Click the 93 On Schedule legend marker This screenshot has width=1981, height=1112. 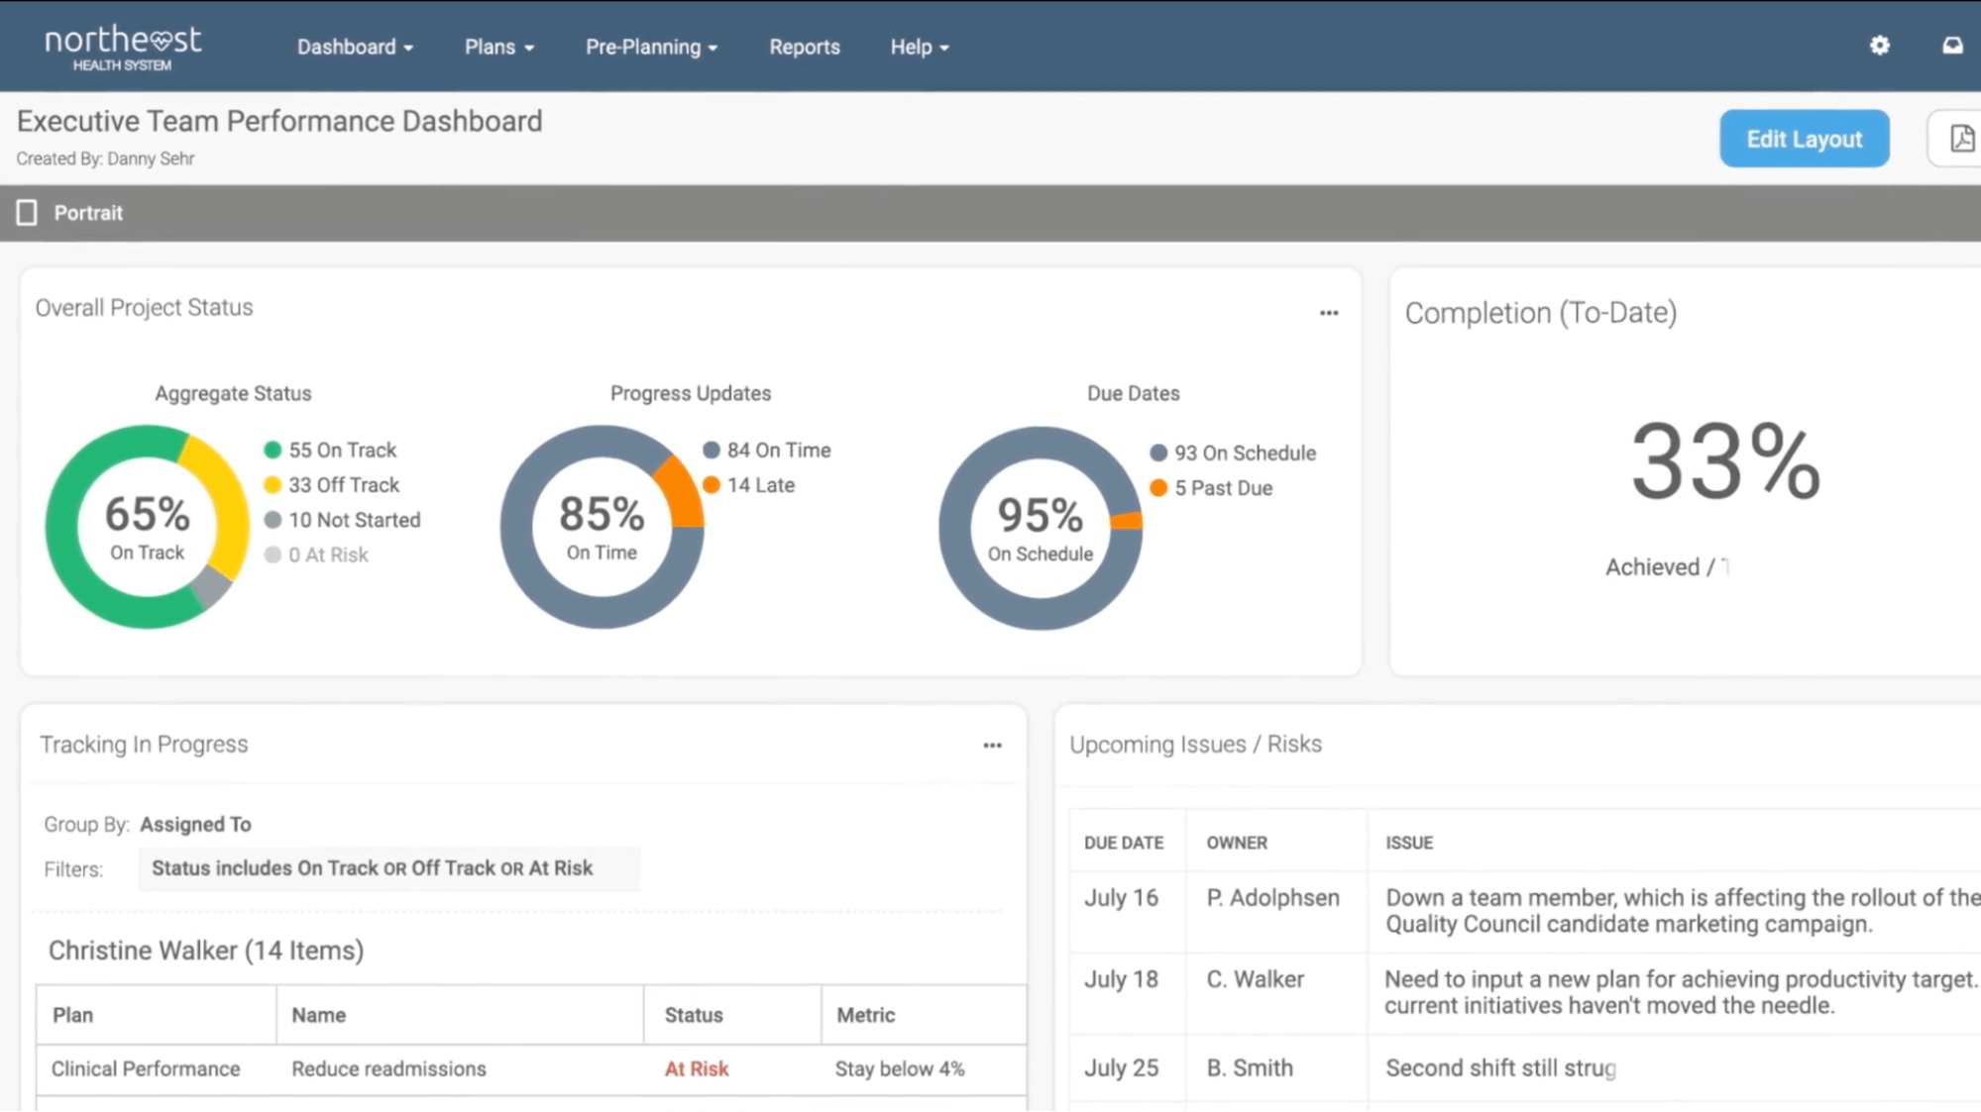[1157, 453]
